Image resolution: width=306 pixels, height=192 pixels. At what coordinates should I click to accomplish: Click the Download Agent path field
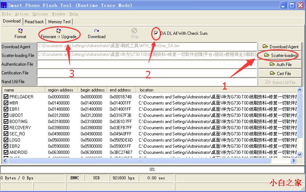pyautogui.click(x=147, y=46)
